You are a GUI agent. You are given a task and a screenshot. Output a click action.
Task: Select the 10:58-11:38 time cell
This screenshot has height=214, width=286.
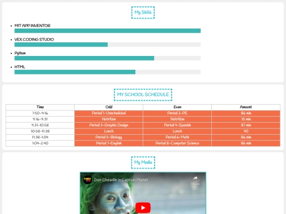(40, 131)
